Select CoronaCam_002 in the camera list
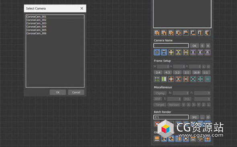Viewport: 237px width, 147px height. (x=37, y=20)
